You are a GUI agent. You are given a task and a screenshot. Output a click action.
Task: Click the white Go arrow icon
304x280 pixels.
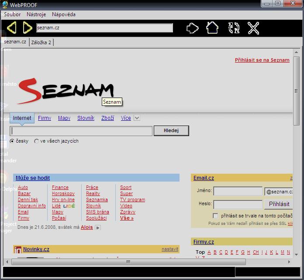tap(192, 28)
